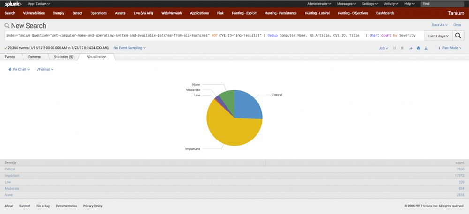469x214 pixels.
Task: Open Help menu
Action: click(409, 4)
